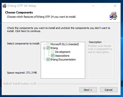Minimize the Erlang OTP 24 Setup window
This screenshot has width=123, height=97.
click(93, 6)
